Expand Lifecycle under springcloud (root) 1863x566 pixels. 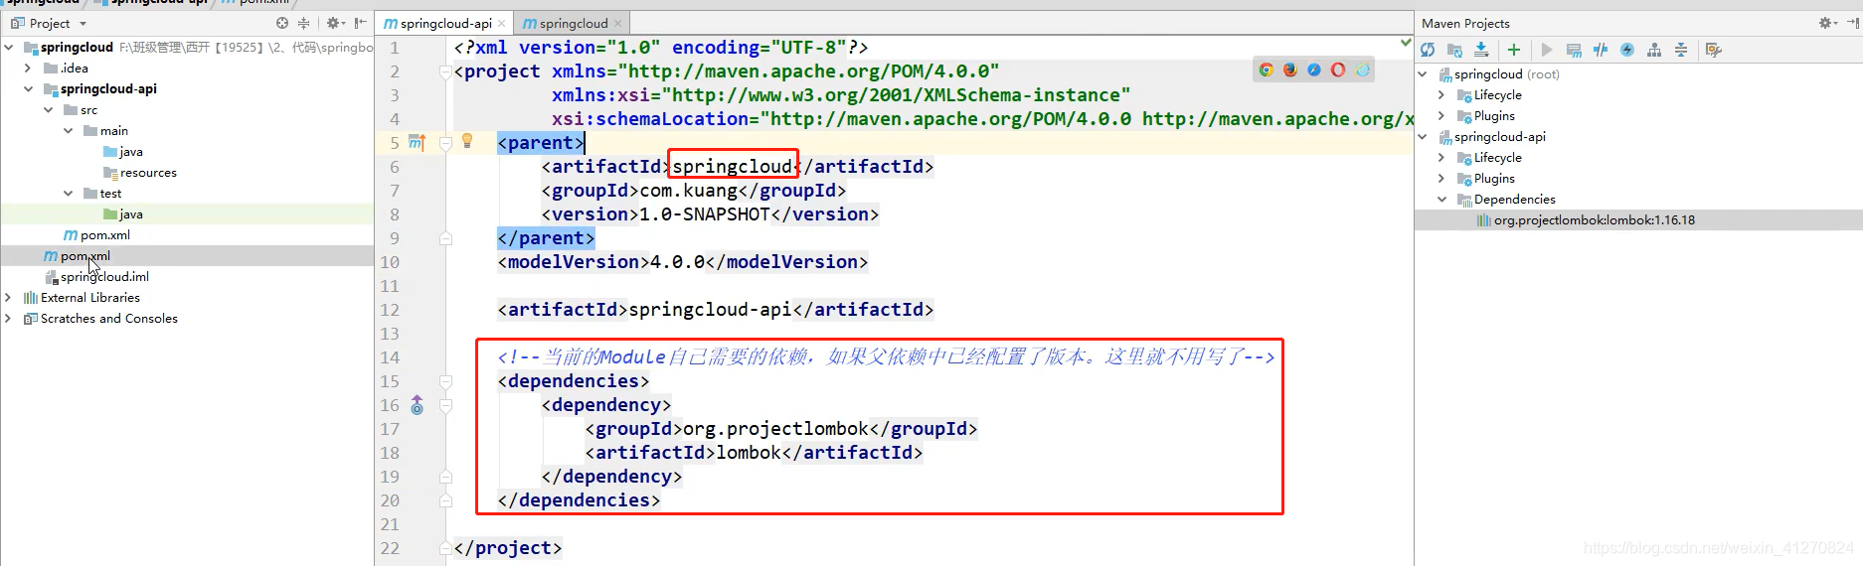click(x=1441, y=94)
